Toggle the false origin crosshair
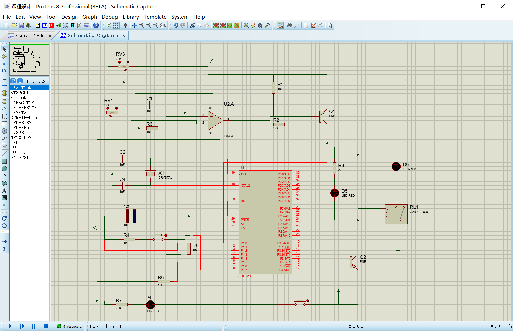This screenshot has height=331, width=513. [125, 25]
